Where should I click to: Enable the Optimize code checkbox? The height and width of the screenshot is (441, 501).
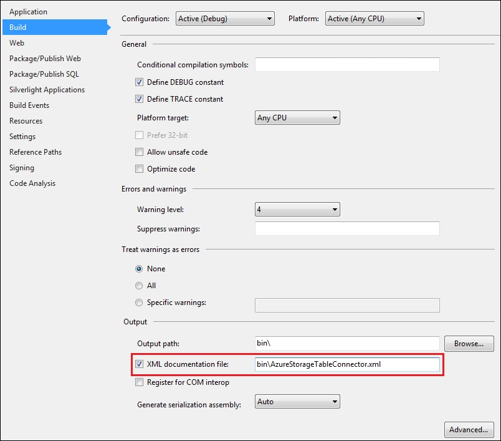139,169
